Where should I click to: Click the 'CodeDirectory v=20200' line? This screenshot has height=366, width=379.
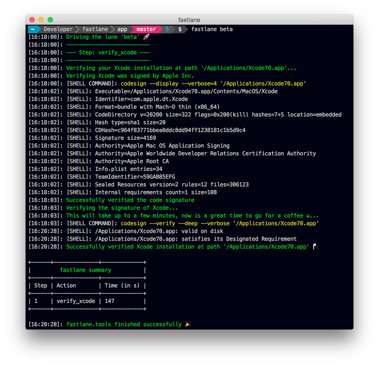point(218,115)
